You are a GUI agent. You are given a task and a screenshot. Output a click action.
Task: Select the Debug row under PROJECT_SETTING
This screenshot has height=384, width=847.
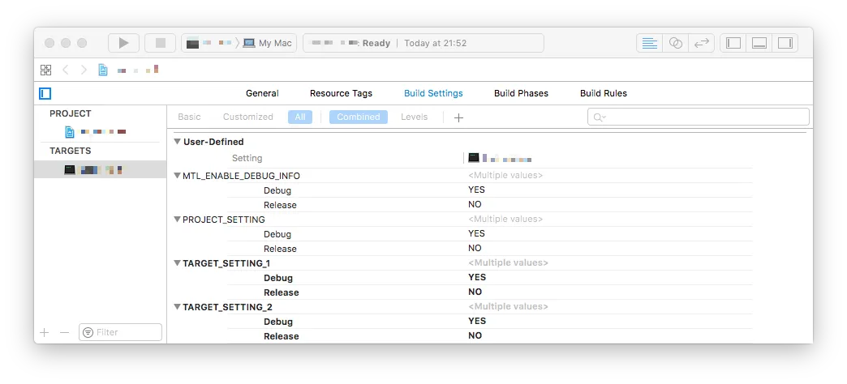[x=489, y=234]
